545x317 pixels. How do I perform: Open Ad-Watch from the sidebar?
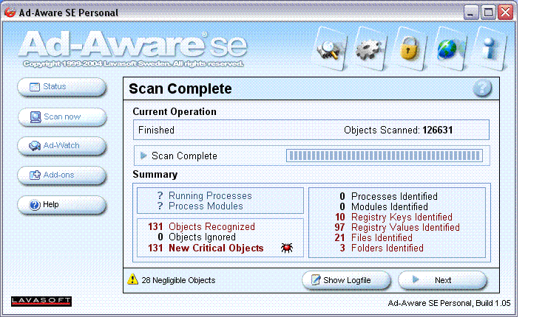pyautogui.click(x=61, y=145)
